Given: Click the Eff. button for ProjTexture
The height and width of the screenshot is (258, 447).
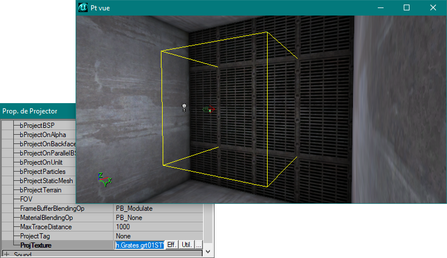Looking at the screenshot, I should click(x=171, y=245).
